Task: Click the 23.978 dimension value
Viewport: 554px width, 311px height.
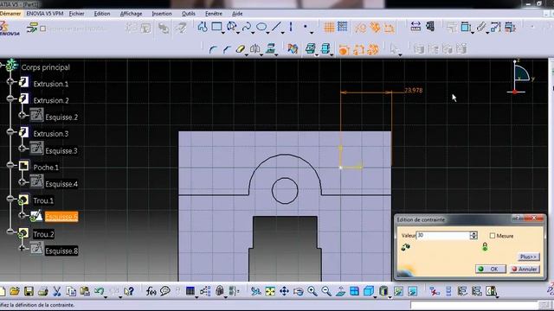Action: click(413, 90)
